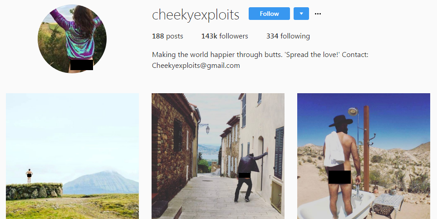This screenshot has height=219, width=437.
Task: Open the desert bathtub post thumbnail
Action: [363, 156]
